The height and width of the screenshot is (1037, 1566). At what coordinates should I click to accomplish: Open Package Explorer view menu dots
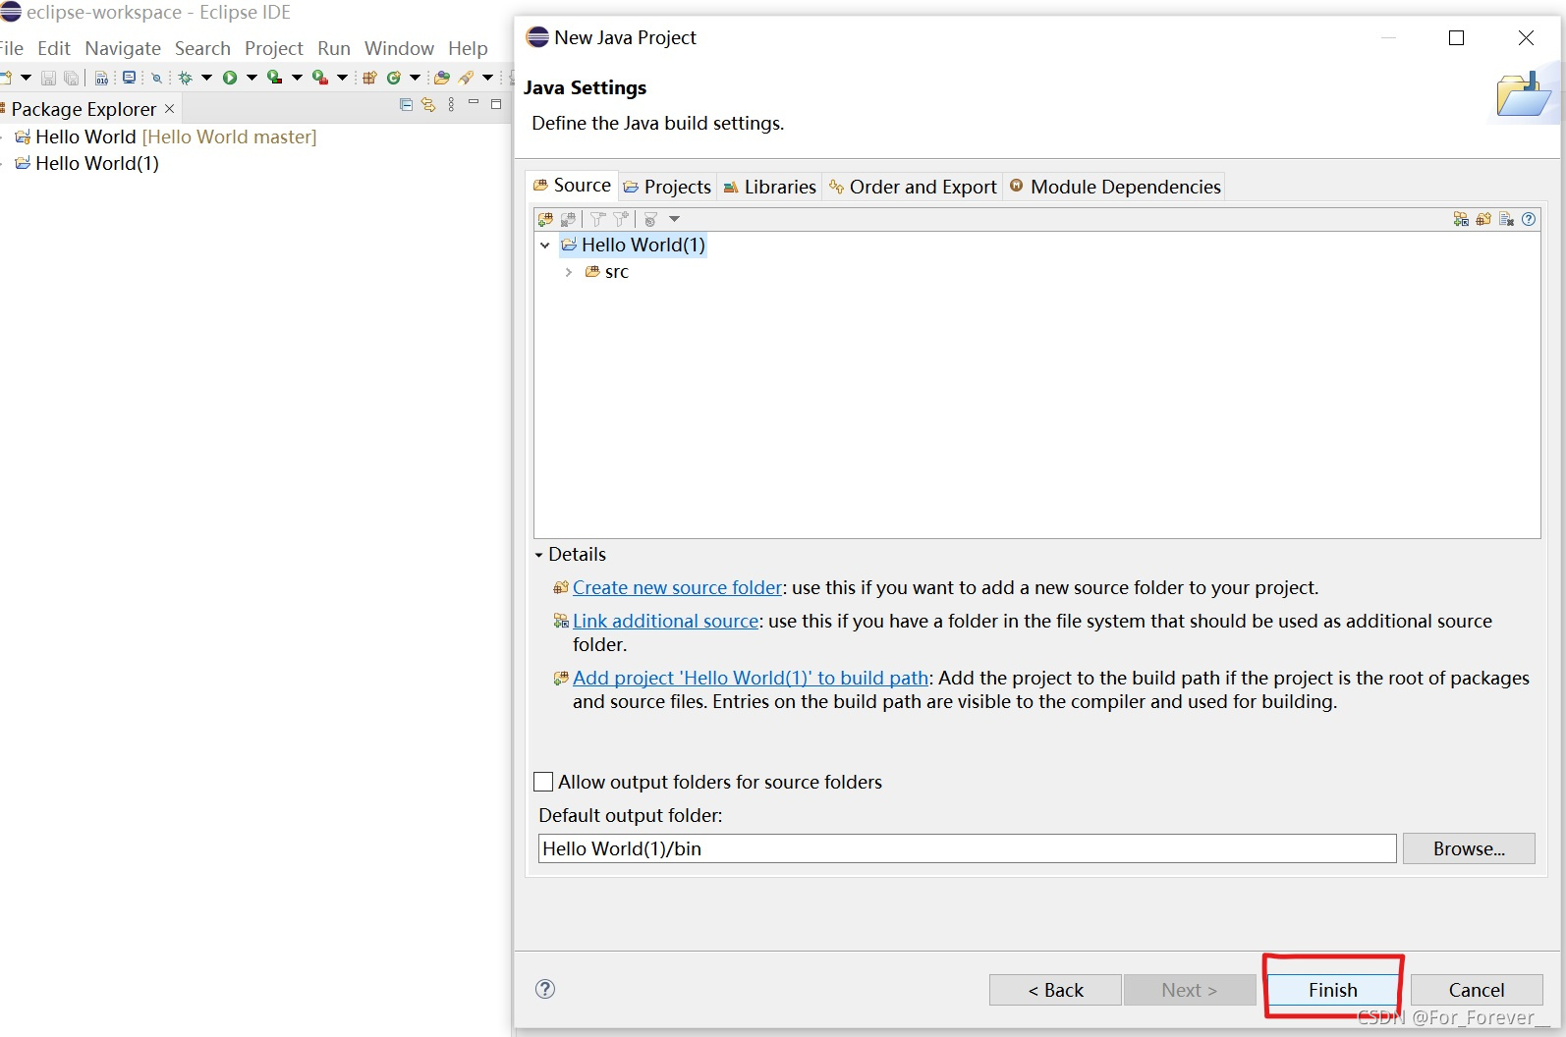[x=451, y=104]
